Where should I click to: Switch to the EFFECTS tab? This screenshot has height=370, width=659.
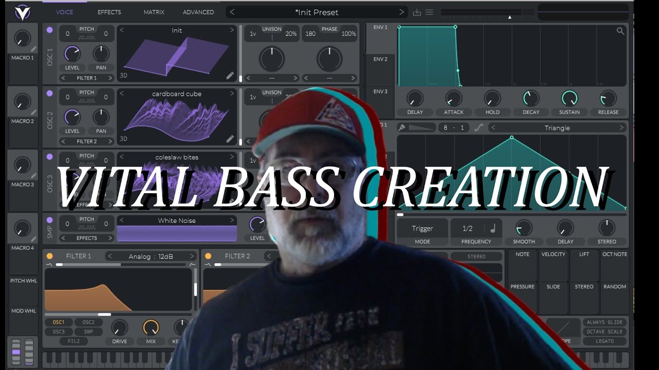109,12
